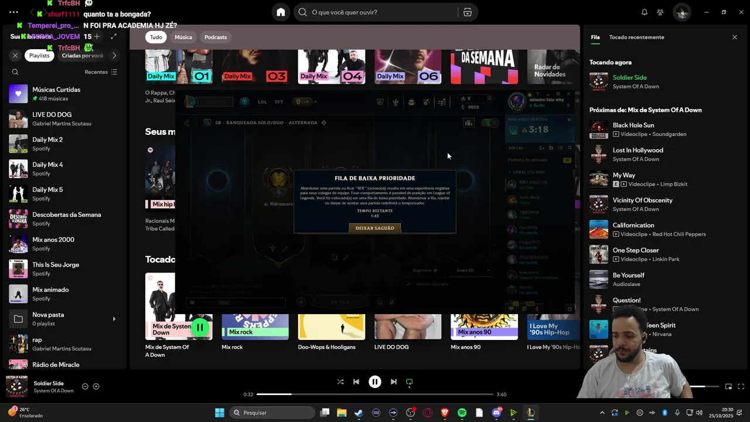Screen dimensions: 750x422
Task: Click Windows taskbar Pesquisar search box
Action: [273, 413]
